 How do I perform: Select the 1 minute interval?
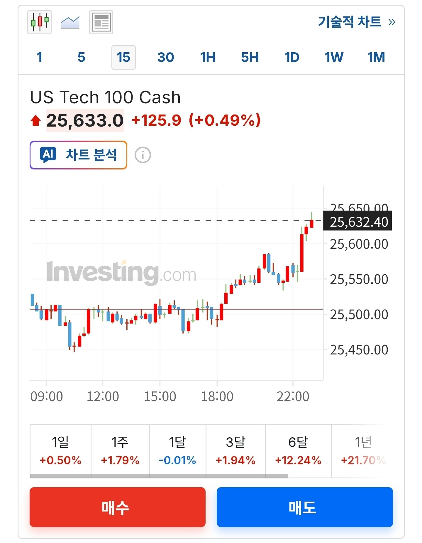(x=40, y=57)
